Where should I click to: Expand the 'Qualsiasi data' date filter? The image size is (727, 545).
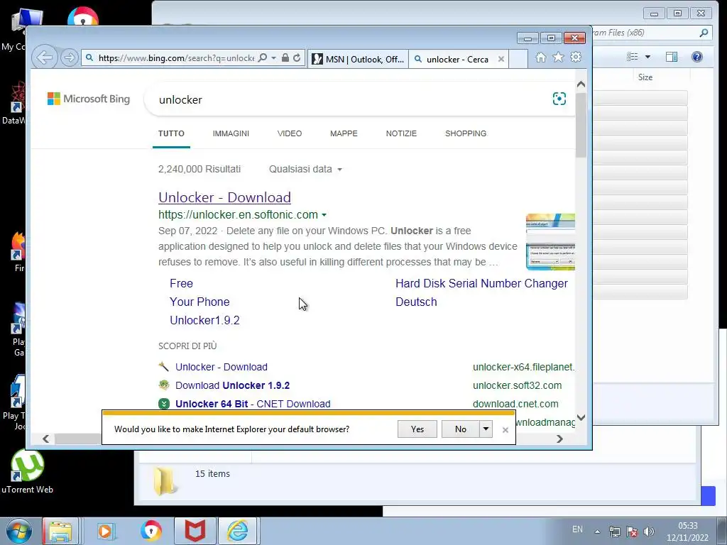[x=305, y=169]
